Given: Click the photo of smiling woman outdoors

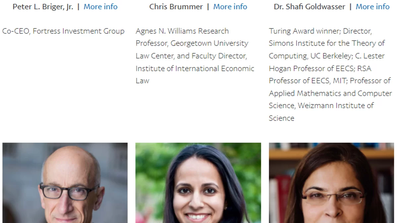Looking at the screenshot, I should [198, 183].
